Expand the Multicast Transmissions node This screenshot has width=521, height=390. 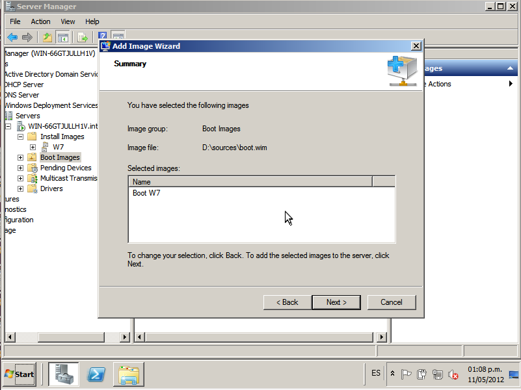[21, 178]
